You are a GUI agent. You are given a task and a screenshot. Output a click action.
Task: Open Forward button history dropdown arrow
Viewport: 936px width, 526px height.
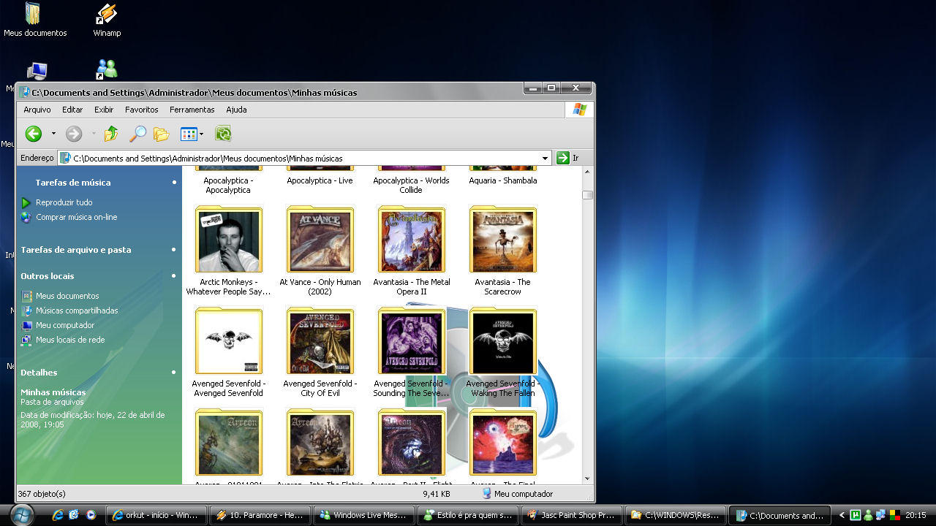pos(94,134)
